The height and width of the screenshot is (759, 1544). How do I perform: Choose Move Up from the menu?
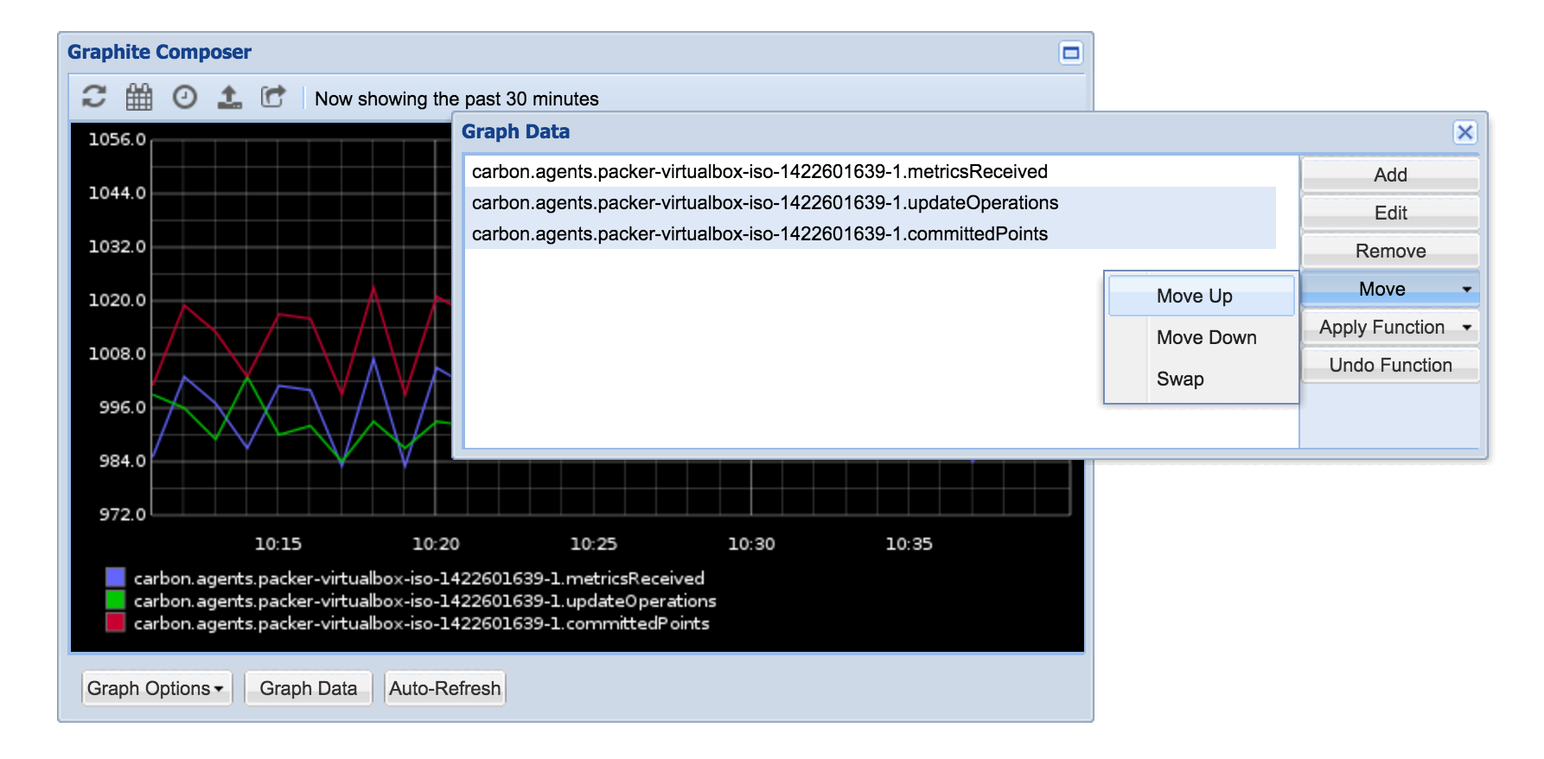click(1202, 296)
